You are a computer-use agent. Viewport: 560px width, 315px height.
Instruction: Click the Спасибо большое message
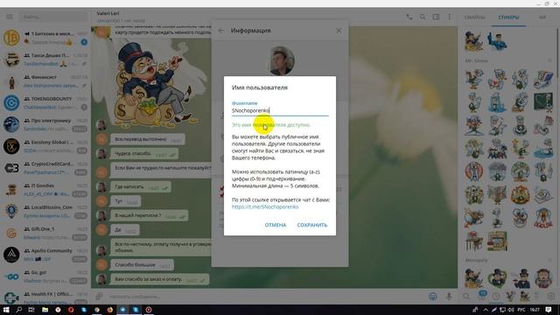click(x=142, y=265)
